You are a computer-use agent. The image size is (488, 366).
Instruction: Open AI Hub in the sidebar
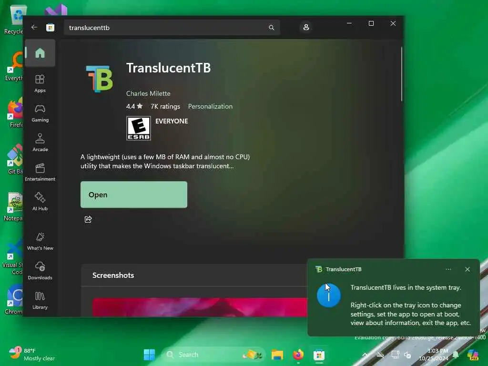(40, 202)
